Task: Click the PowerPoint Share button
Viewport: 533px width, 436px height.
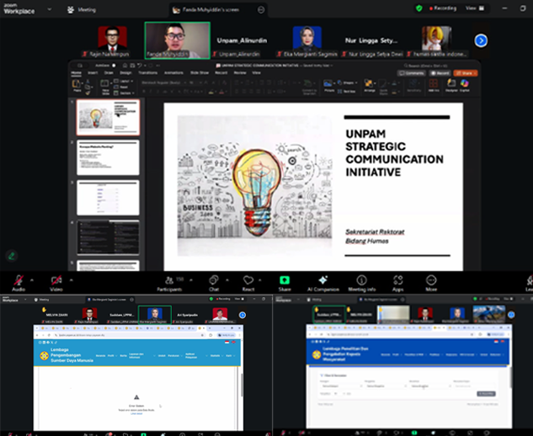Action: pyautogui.click(x=466, y=73)
